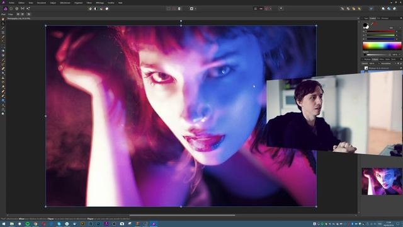Switch to the Develop persona
This screenshot has width=403, height=227.
click(17, 8)
